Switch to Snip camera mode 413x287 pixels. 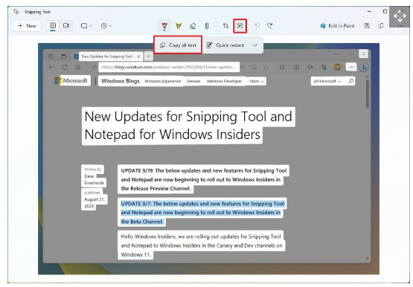[53, 26]
